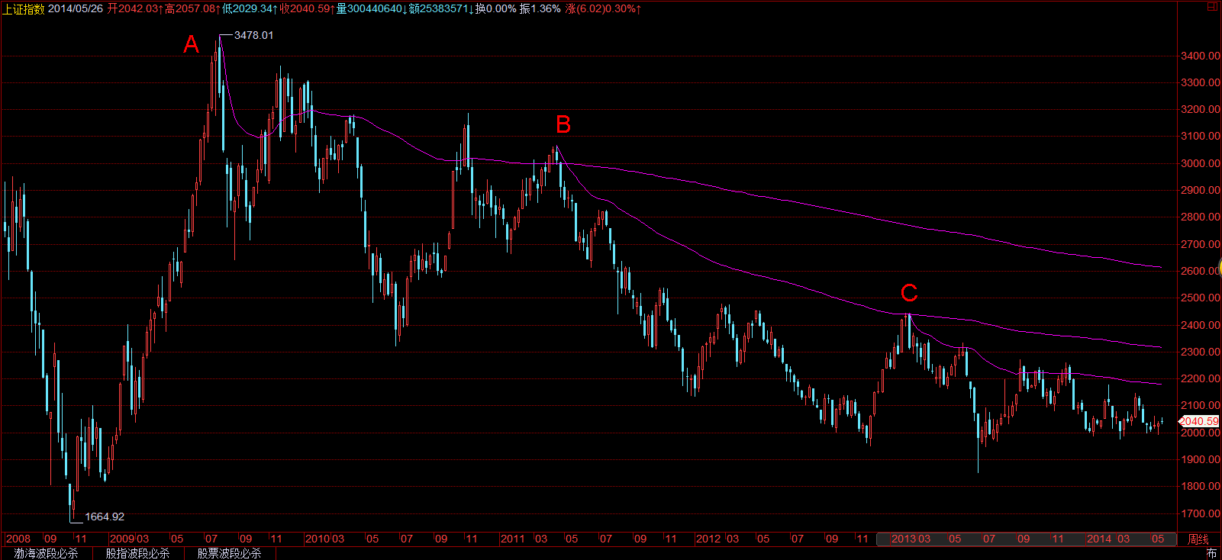This screenshot has width=1222, height=560.
Task: Switch to the 渤海波段必杀 tab
Action: [46, 553]
